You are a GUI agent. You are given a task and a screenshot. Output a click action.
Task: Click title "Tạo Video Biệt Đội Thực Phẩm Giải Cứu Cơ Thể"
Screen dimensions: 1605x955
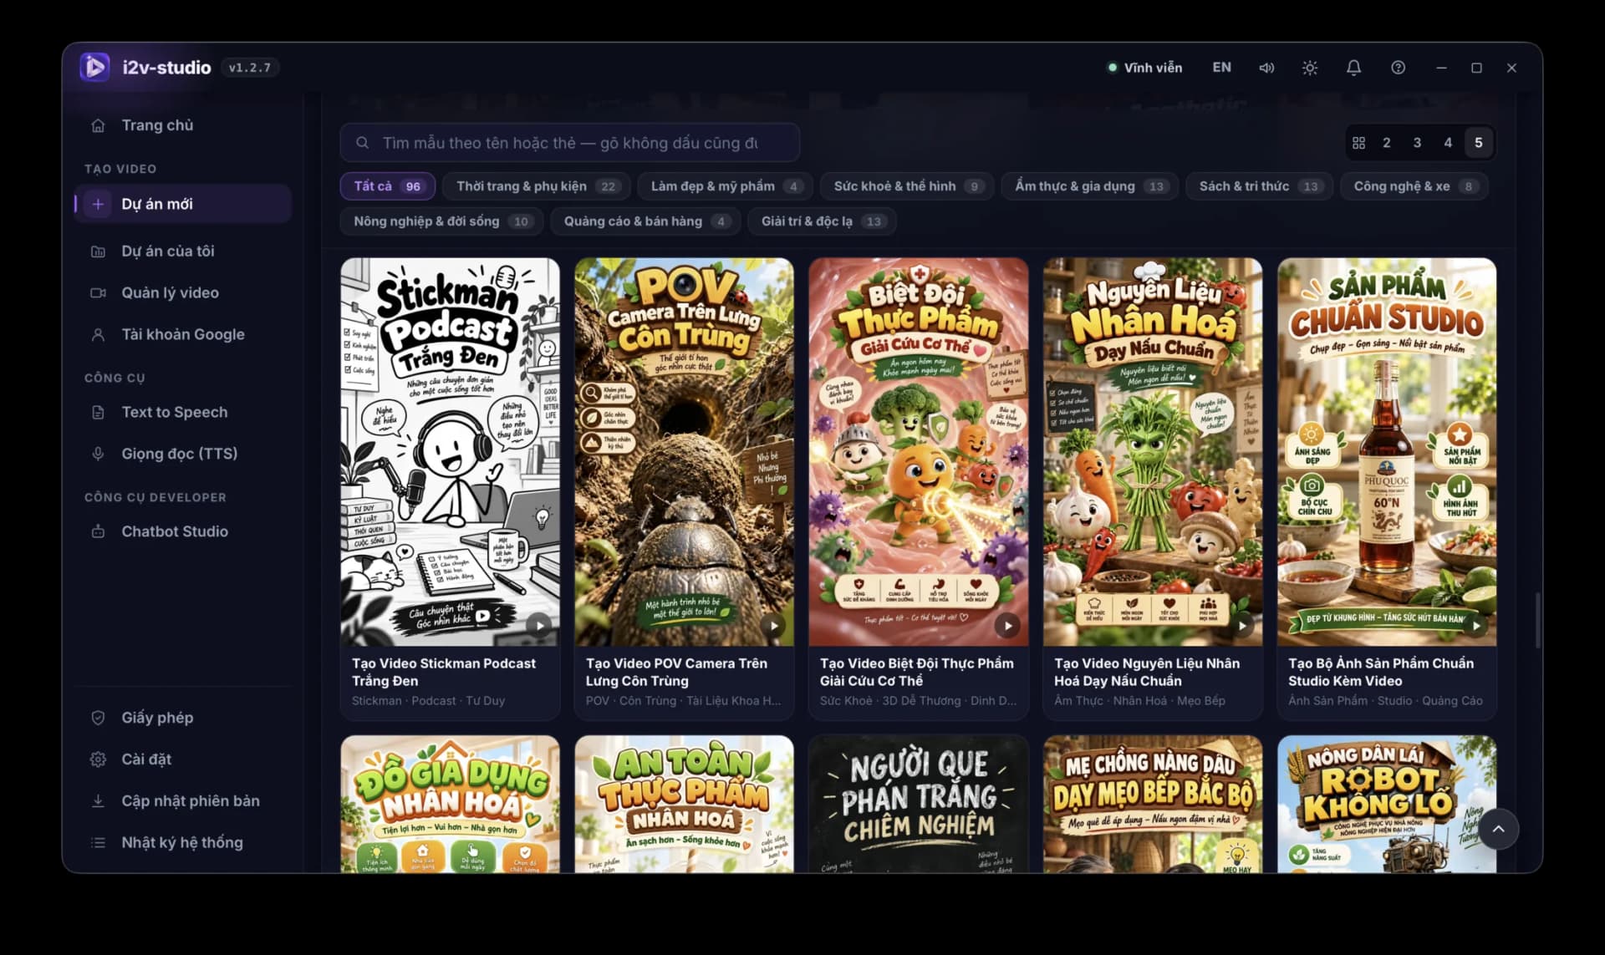(x=916, y=672)
